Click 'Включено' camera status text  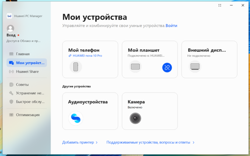pos(135,108)
